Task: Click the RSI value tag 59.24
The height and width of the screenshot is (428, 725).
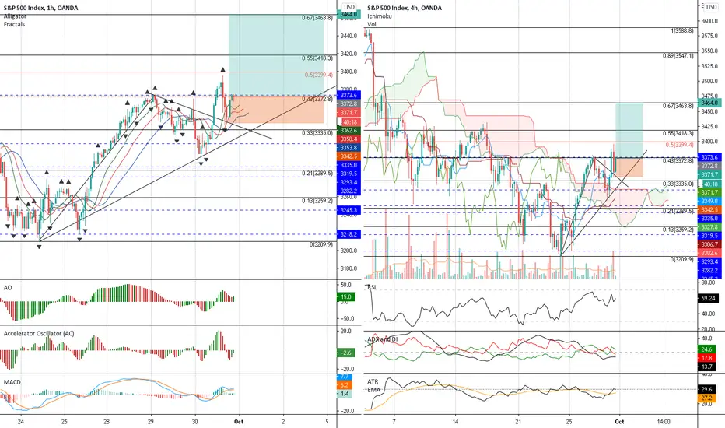Action: (709, 299)
